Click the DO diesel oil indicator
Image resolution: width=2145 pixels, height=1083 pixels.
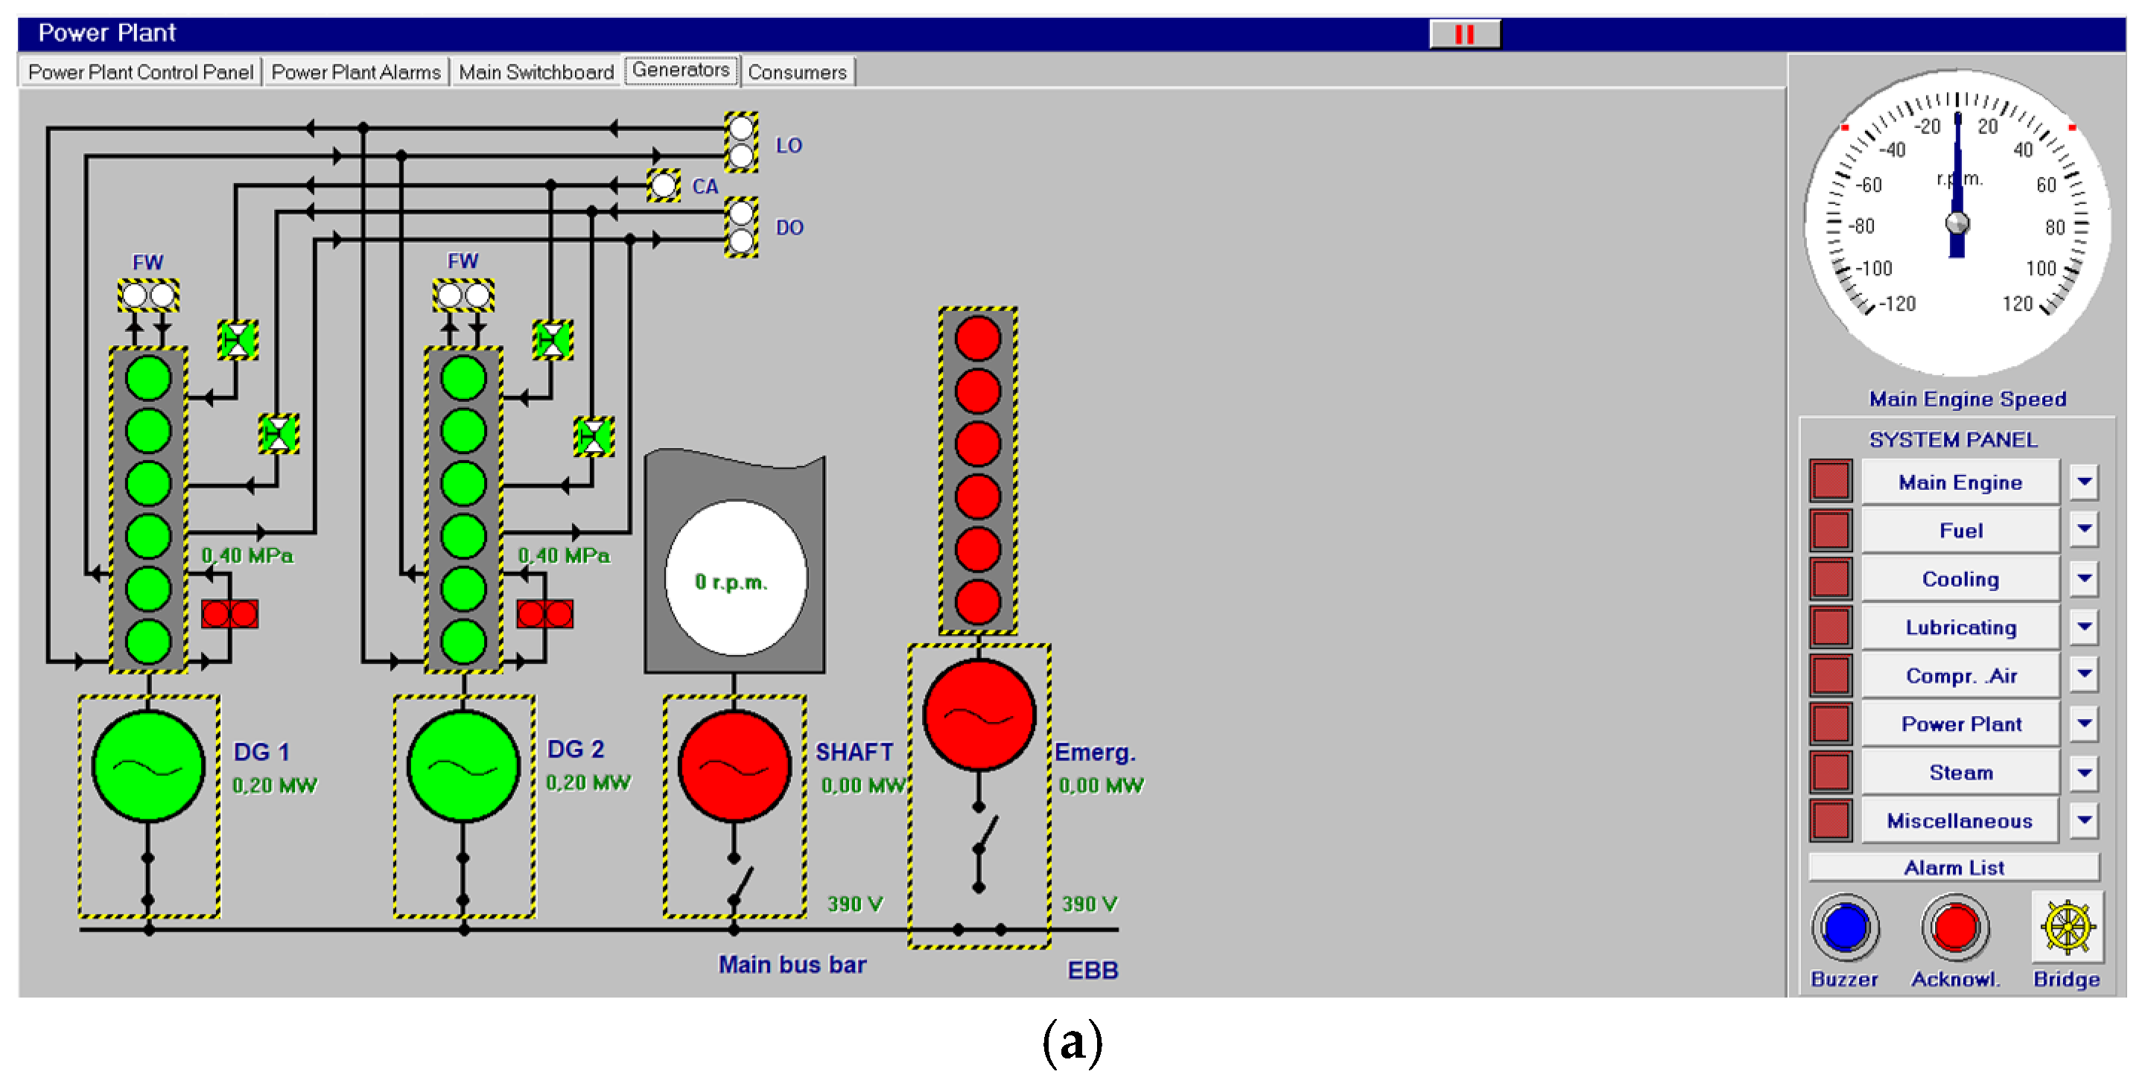click(741, 225)
